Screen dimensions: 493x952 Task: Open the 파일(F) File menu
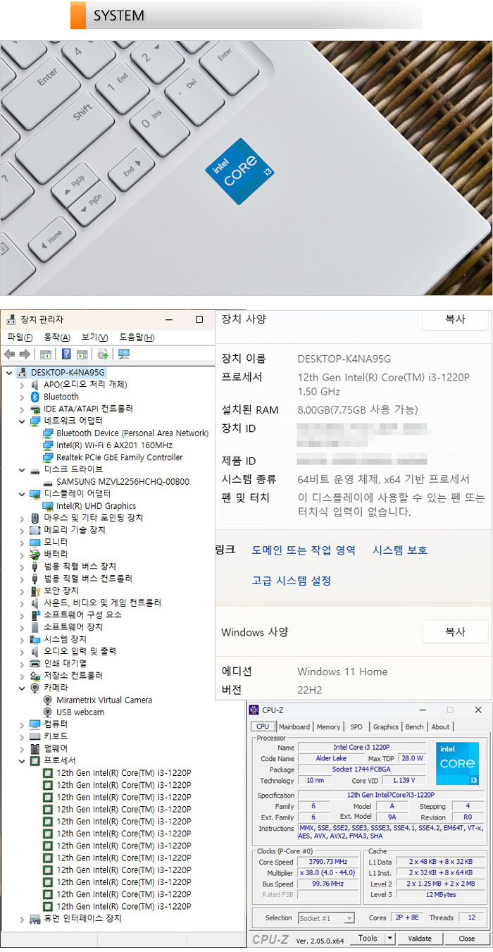tap(20, 338)
